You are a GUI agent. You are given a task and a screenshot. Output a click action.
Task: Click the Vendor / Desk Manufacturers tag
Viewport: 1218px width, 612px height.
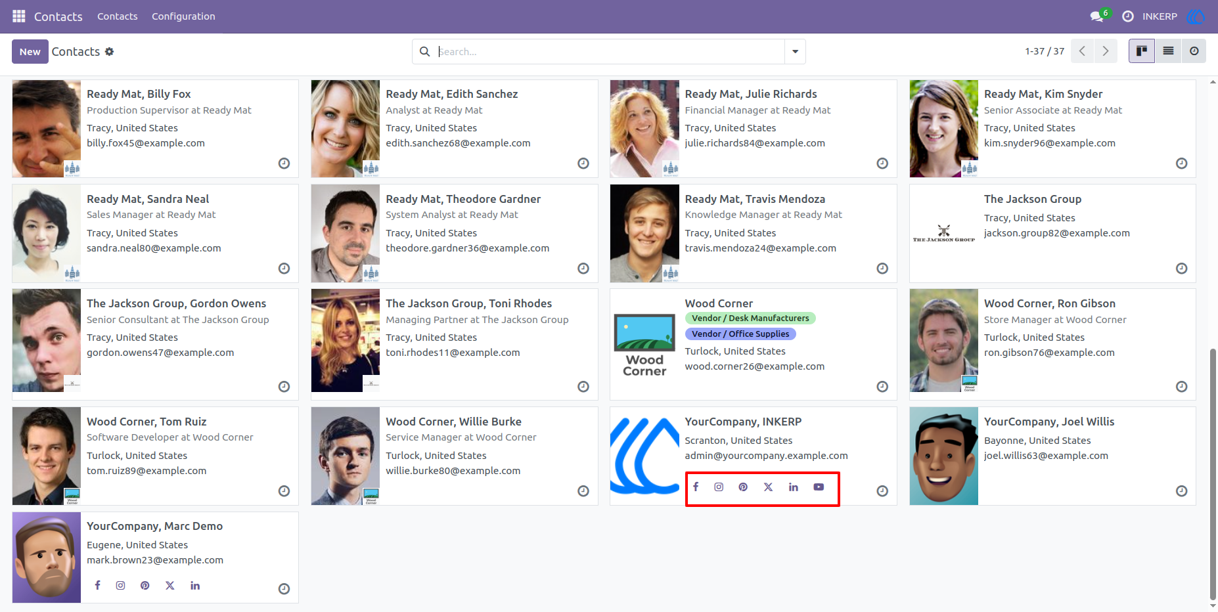click(x=750, y=318)
